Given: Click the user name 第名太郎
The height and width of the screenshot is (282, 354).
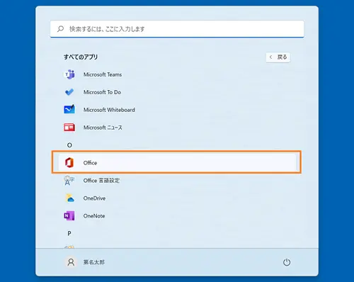Looking at the screenshot, I should pyautogui.click(x=94, y=262).
